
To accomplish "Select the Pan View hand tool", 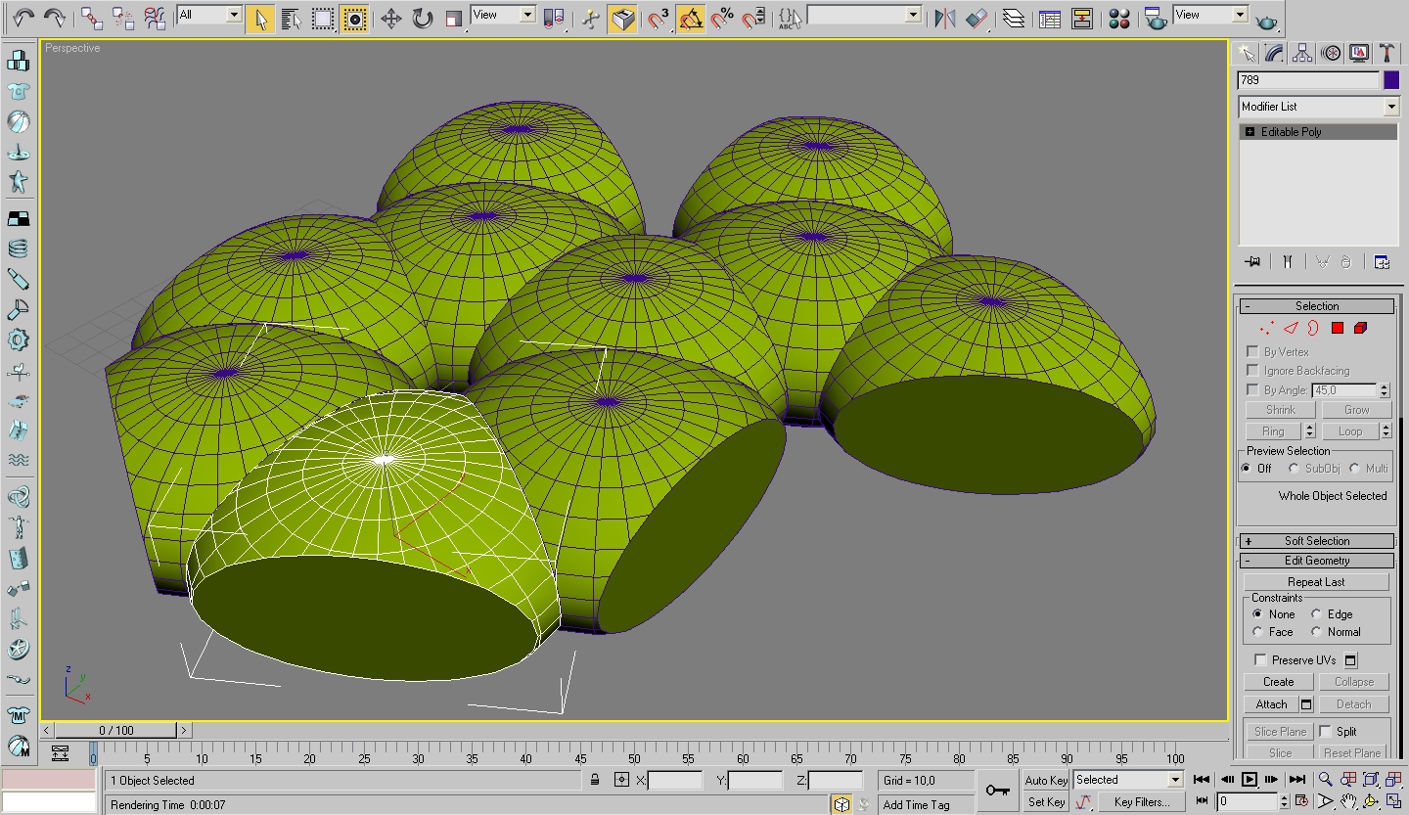I will pos(1348,801).
